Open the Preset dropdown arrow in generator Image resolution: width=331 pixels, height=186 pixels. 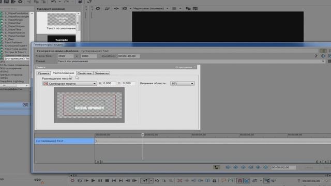(323, 61)
